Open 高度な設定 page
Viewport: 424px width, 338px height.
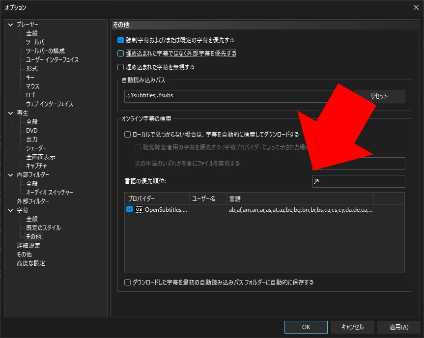tap(31, 263)
